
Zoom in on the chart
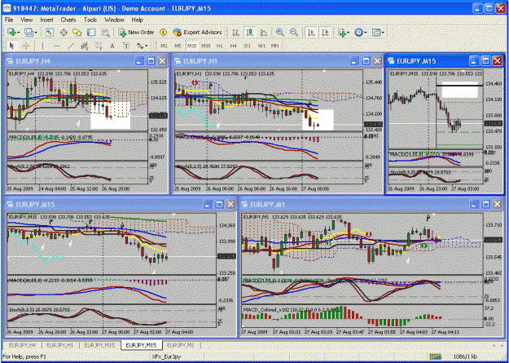[279, 32]
